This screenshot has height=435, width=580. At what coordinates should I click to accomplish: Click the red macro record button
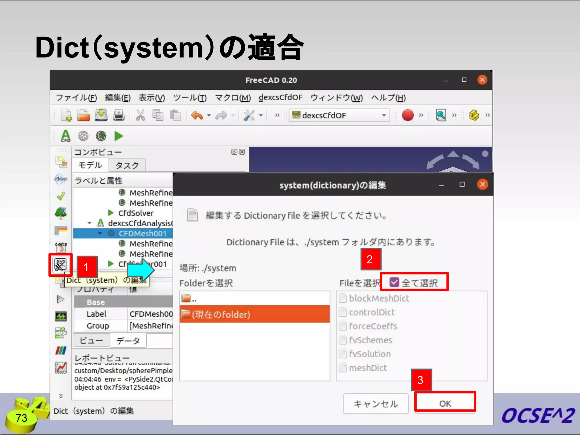pyautogui.click(x=408, y=115)
